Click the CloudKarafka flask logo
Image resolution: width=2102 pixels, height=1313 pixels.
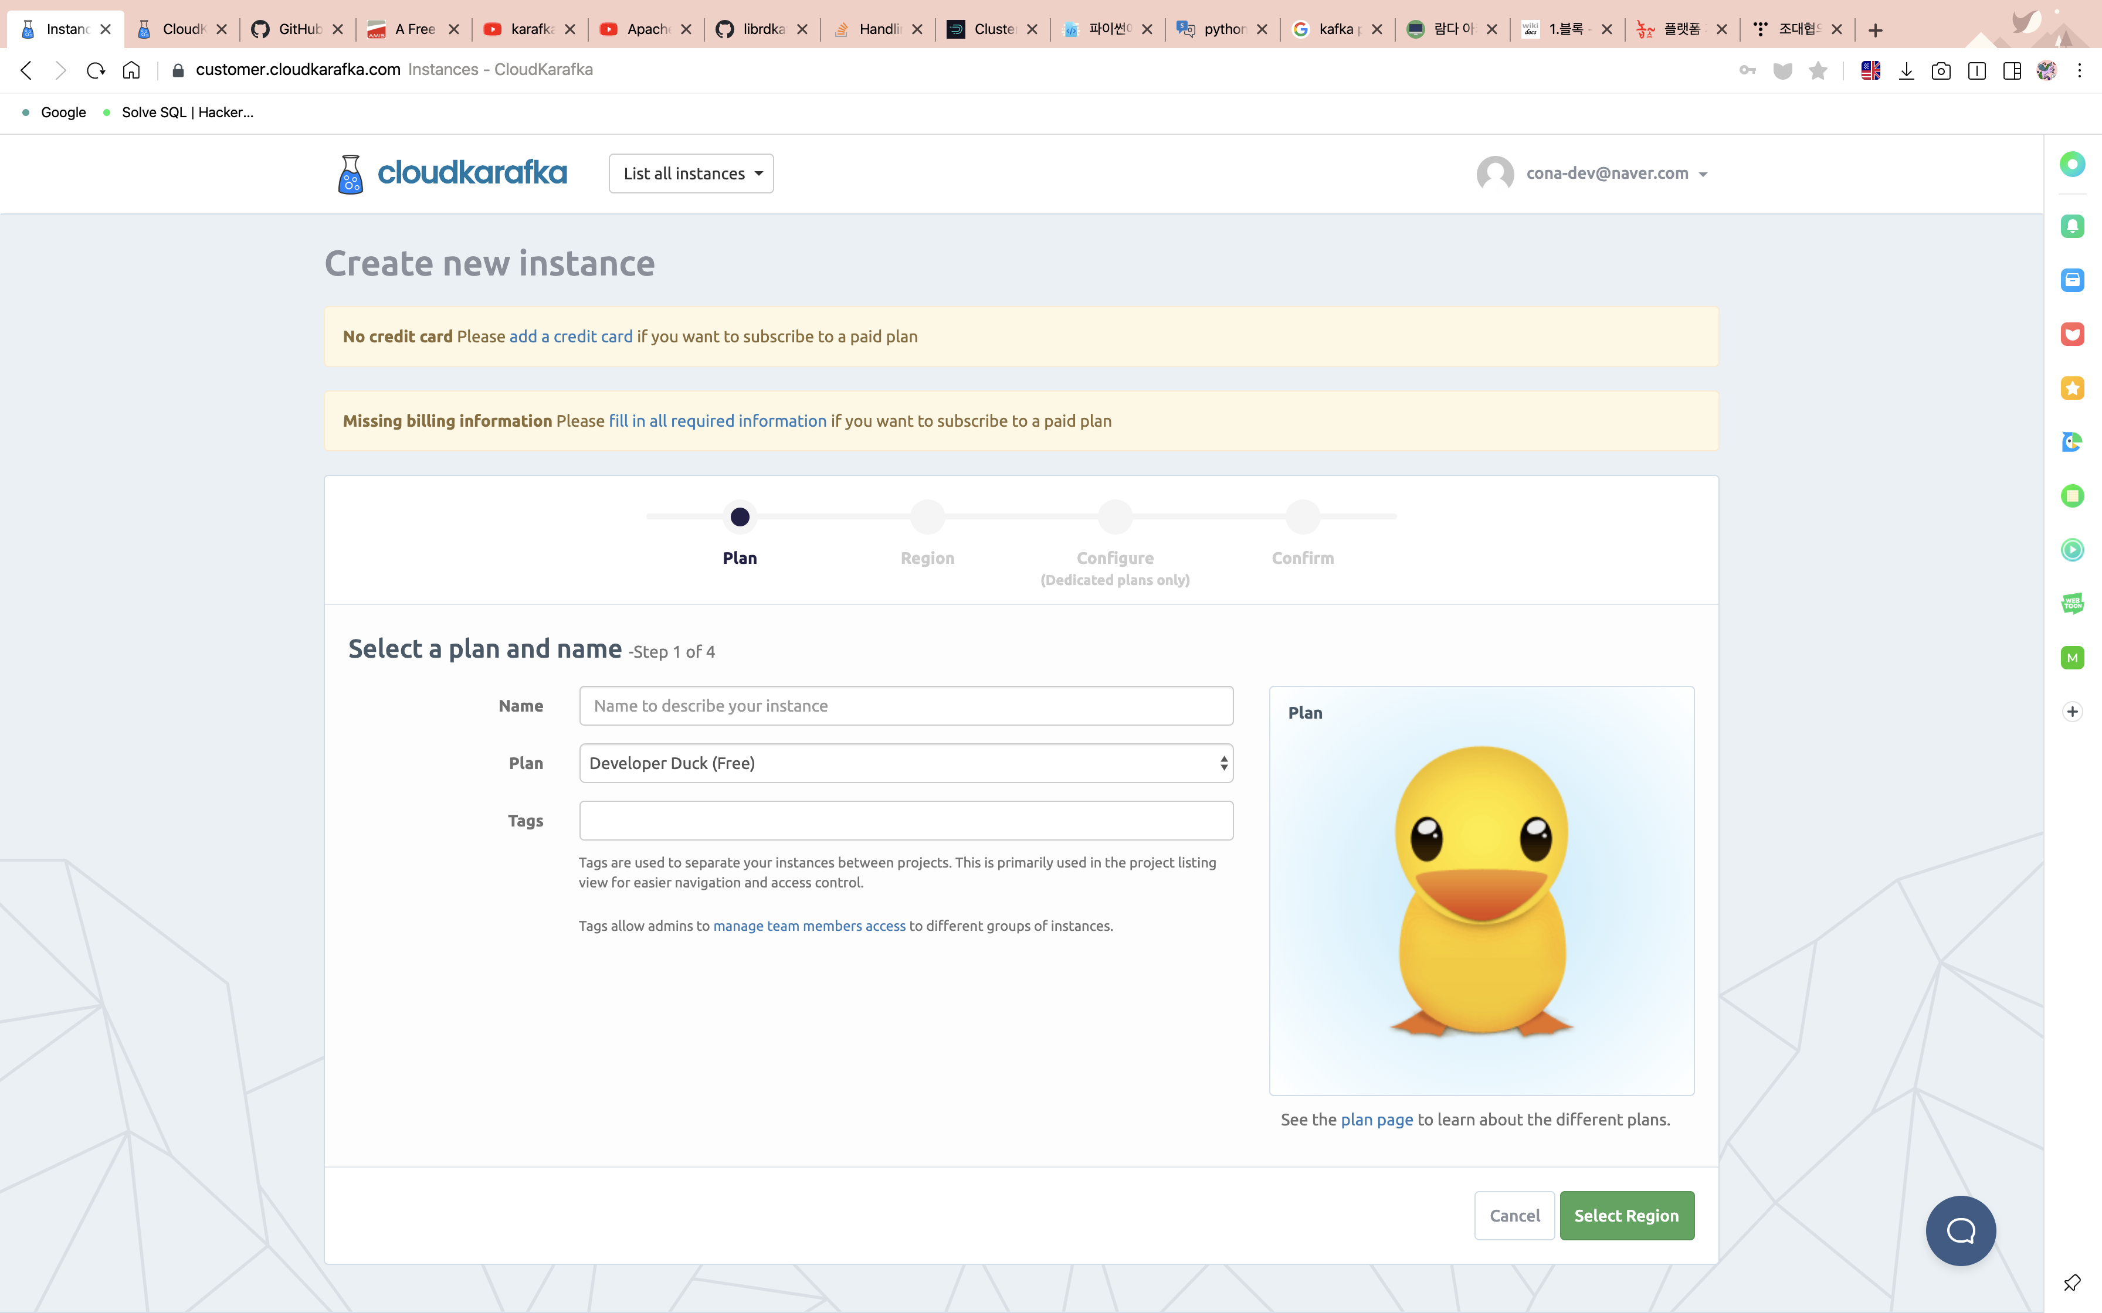tap(350, 174)
